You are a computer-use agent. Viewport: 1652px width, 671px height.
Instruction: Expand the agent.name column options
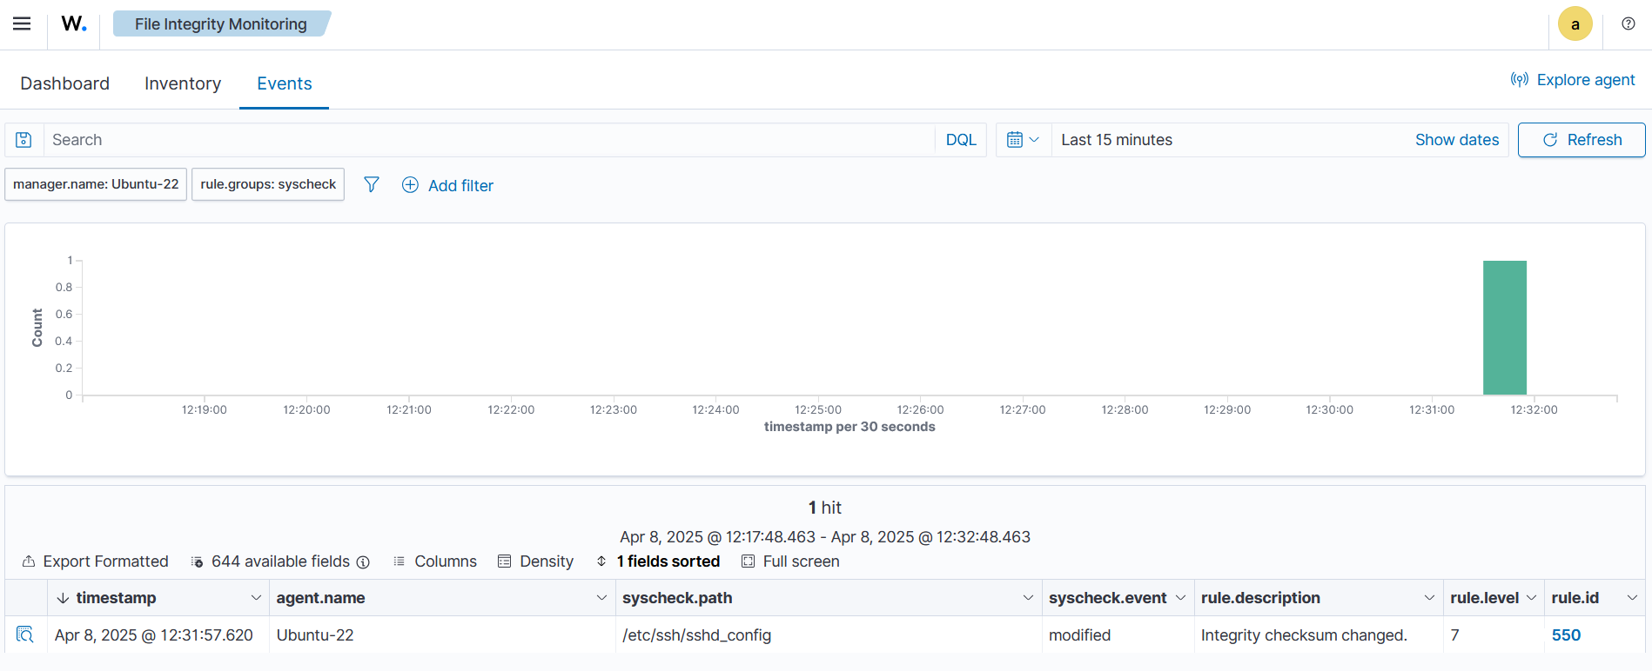point(601,598)
